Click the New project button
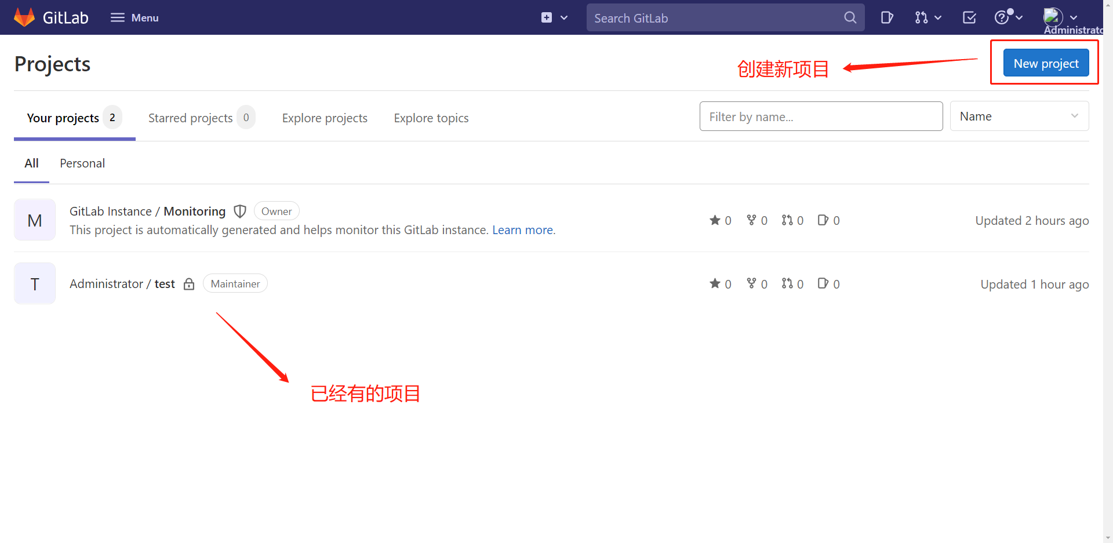Screen dimensions: 1113x543 tap(1045, 63)
